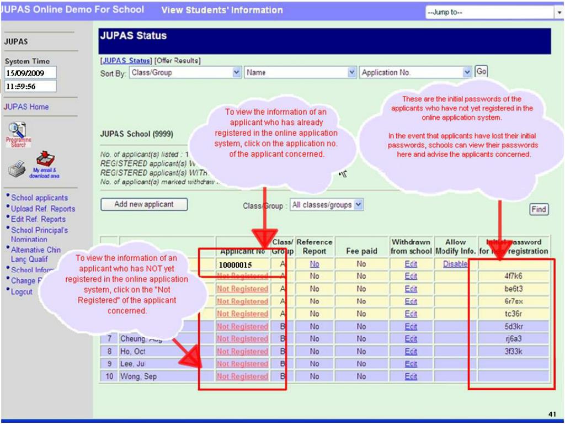Click Add new applicant button
This screenshot has width=565, height=424.
point(144,204)
